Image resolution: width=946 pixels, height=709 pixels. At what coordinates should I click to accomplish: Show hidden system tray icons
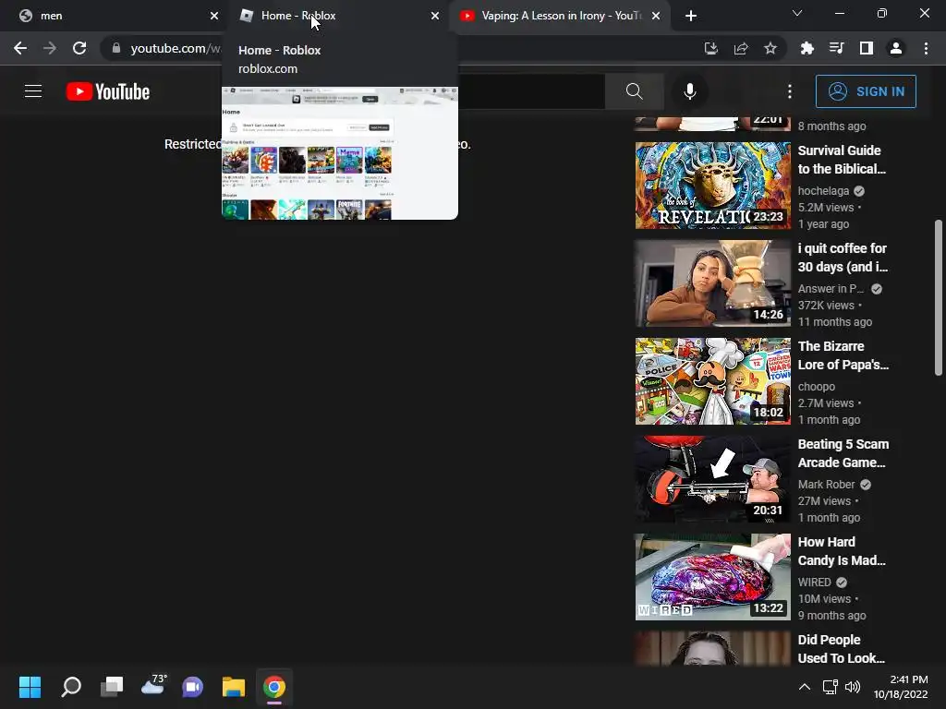tap(805, 687)
